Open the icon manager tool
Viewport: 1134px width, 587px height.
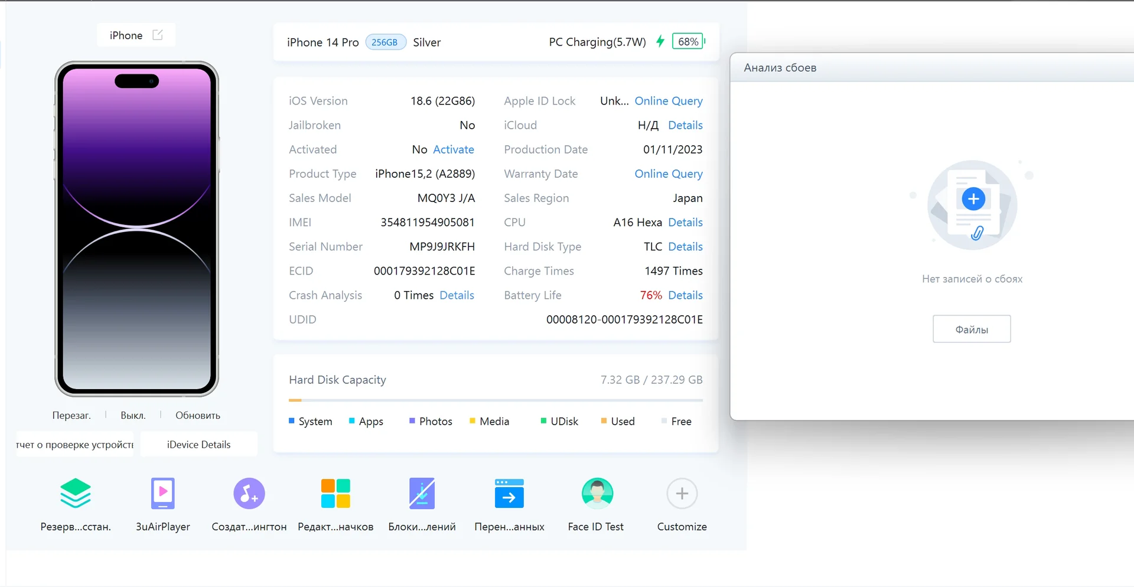(x=335, y=493)
